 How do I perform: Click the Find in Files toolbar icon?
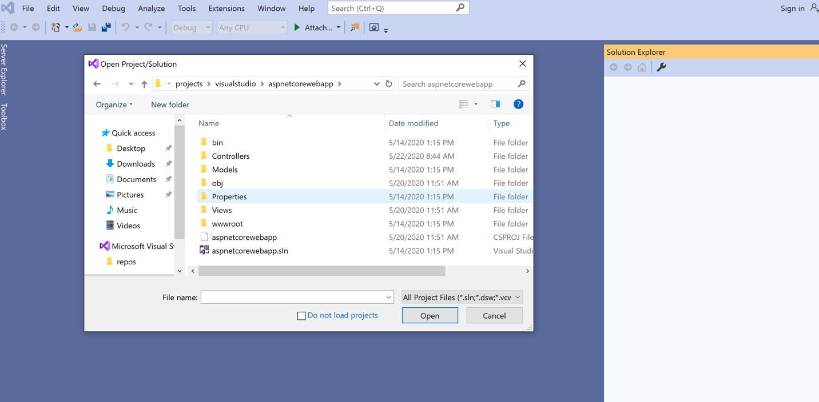[355, 27]
